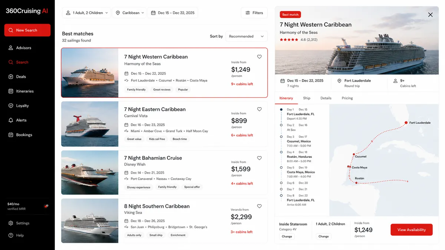Viewport: 445px width, 250px height.
Task: Click calendar icon on Harmony of the Seas card
Action: [126, 74]
